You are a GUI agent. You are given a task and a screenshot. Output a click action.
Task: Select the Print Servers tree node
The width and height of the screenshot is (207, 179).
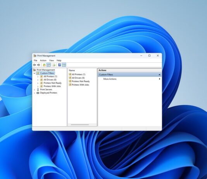click(x=46, y=89)
